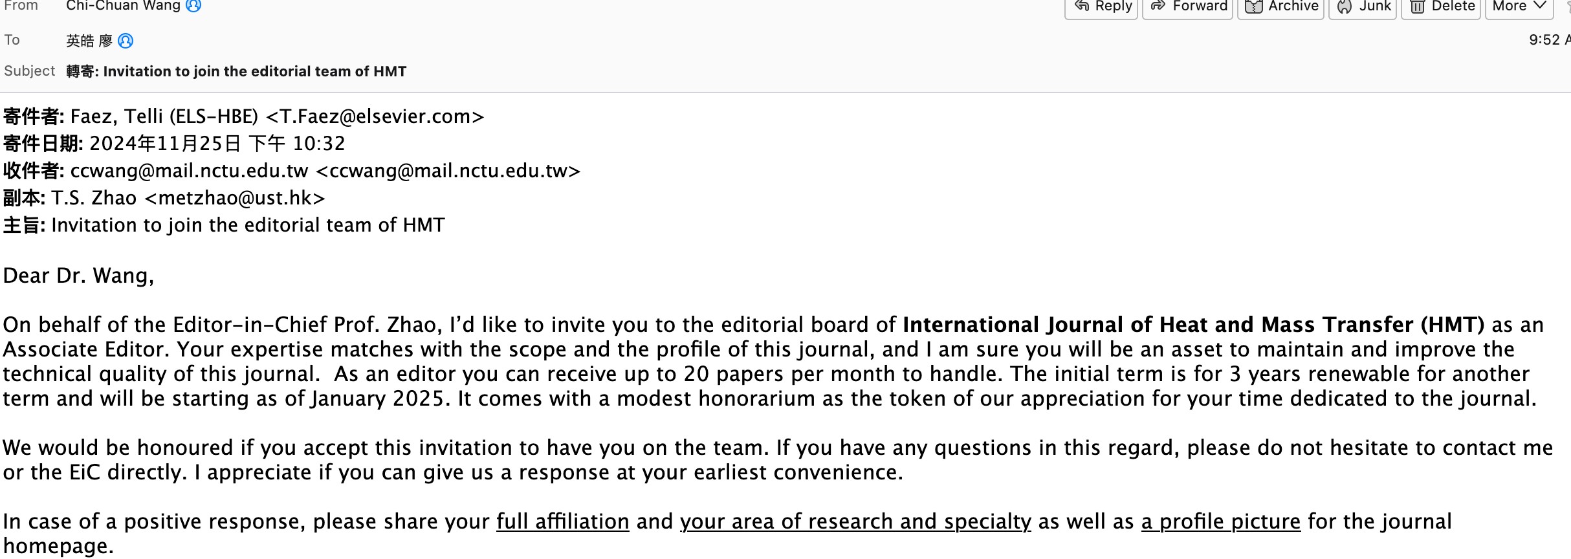This screenshot has height=559, width=1571.
Task: Click T.Faez@elsevier.com email address
Action: pos(375,117)
